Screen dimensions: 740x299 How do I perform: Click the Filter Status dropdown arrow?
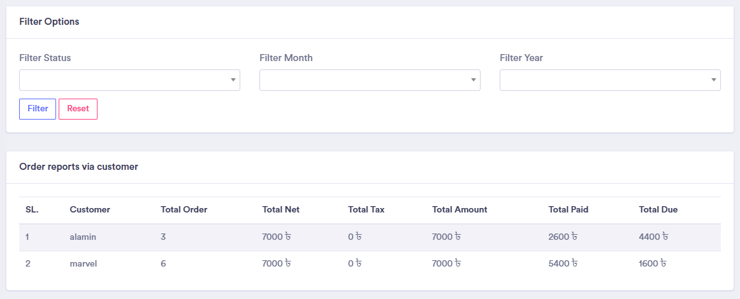[233, 80]
